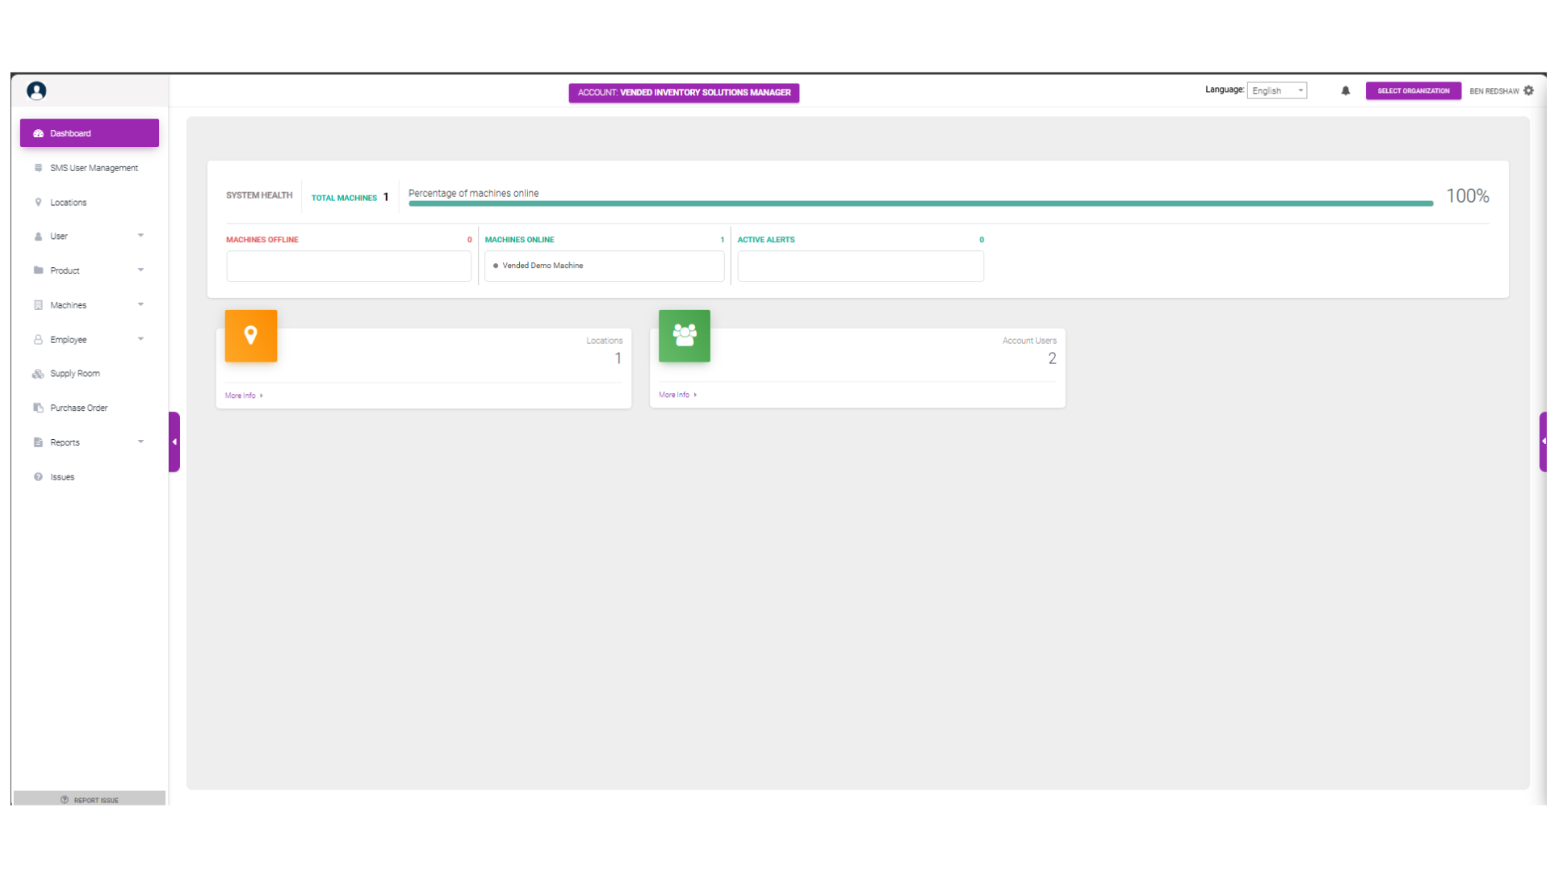This screenshot has height=871, width=1550.
Task: Open the notifications bell icon
Action: click(x=1345, y=90)
